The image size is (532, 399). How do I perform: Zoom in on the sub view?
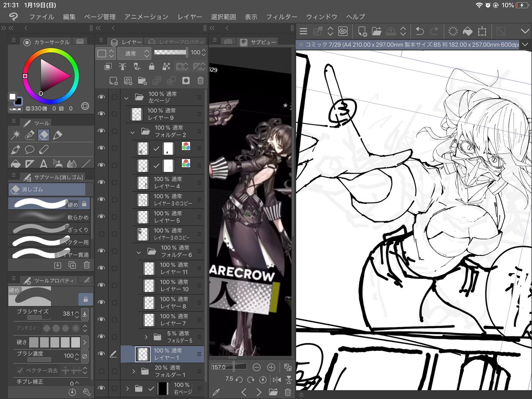click(x=271, y=367)
